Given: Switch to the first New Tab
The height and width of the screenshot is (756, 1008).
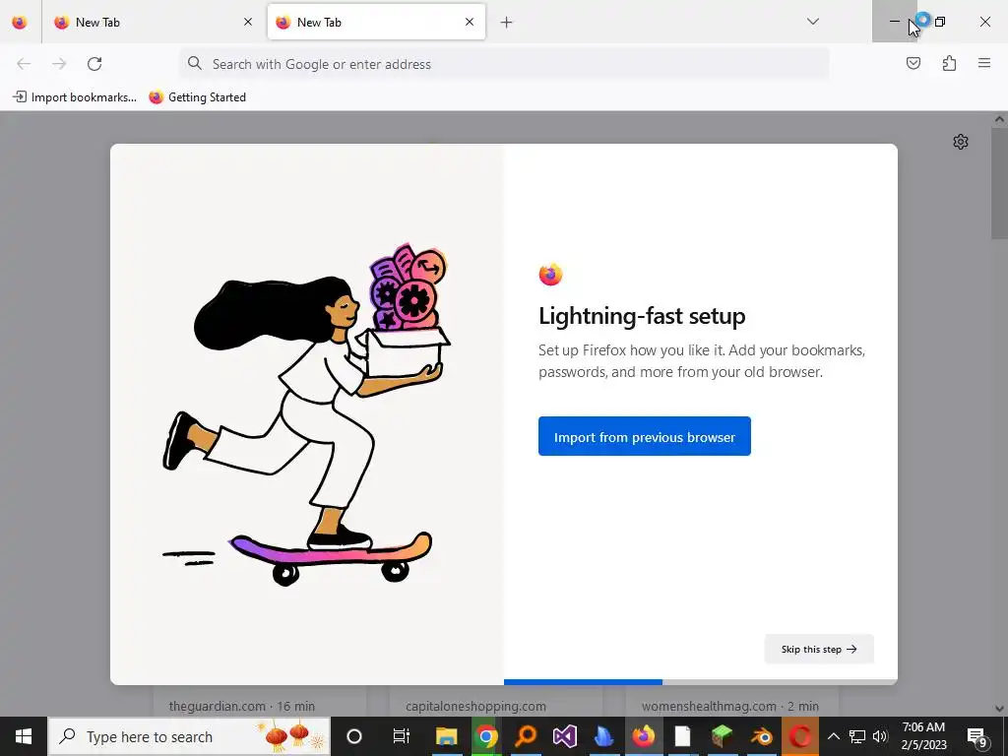Looking at the screenshot, I should click(153, 23).
